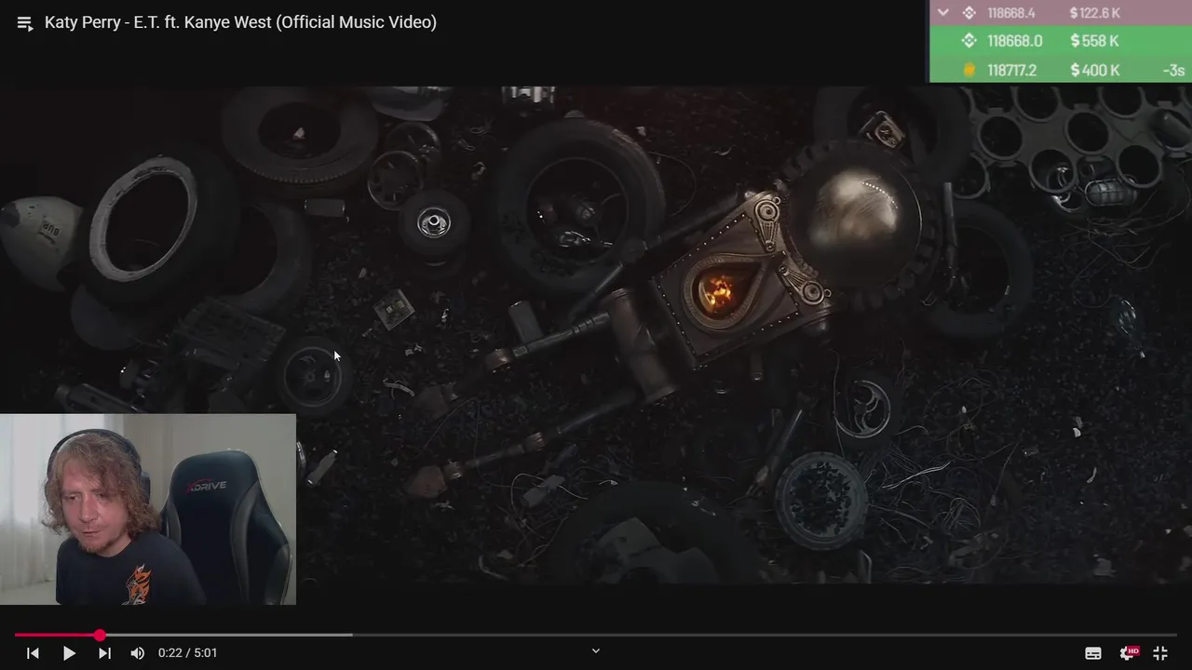Click the orange coin icon beside 118717.2
The width and height of the screenshot is (1192, 670).
click(968, 70)
